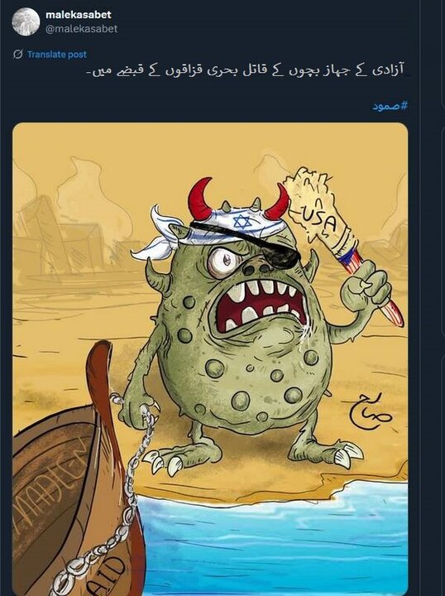This screenshot has height=596, width=445.
Task: Click the artist signature on the sand
Action: [365, 411]
